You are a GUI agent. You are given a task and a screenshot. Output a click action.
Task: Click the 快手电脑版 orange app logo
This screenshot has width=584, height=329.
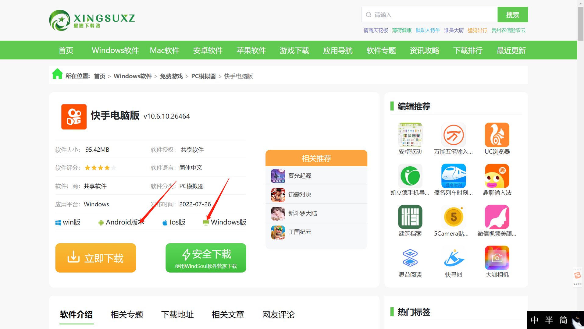coord(74,117)
